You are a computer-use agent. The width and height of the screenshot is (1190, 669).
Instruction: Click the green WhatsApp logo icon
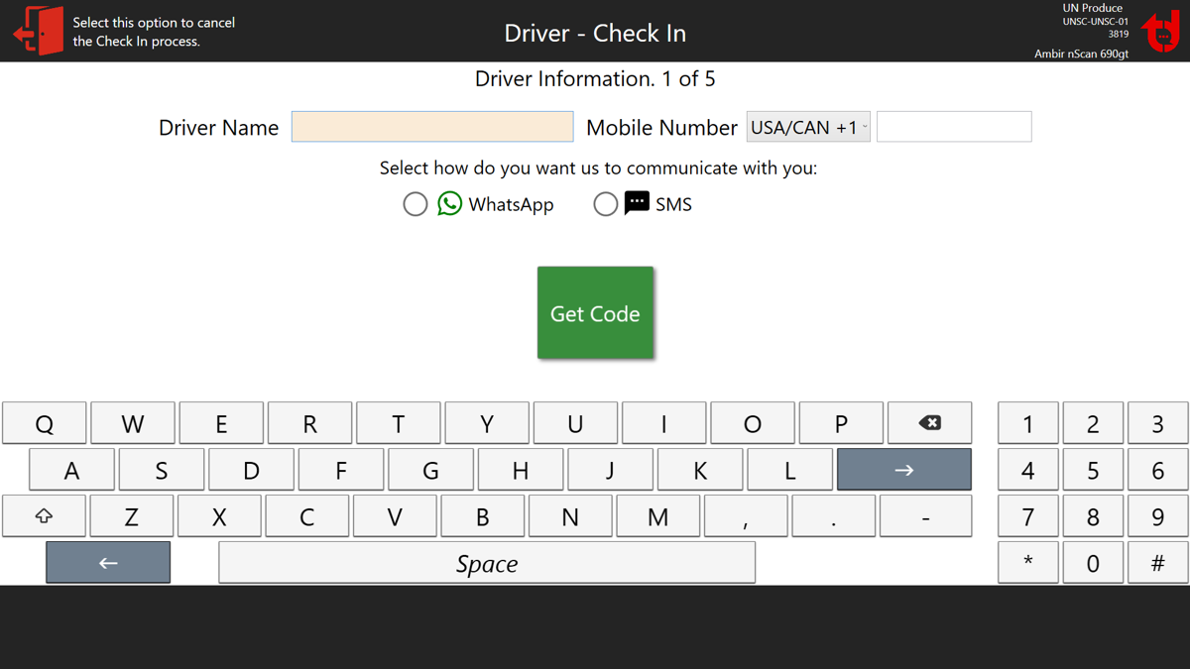pos(449,203)
